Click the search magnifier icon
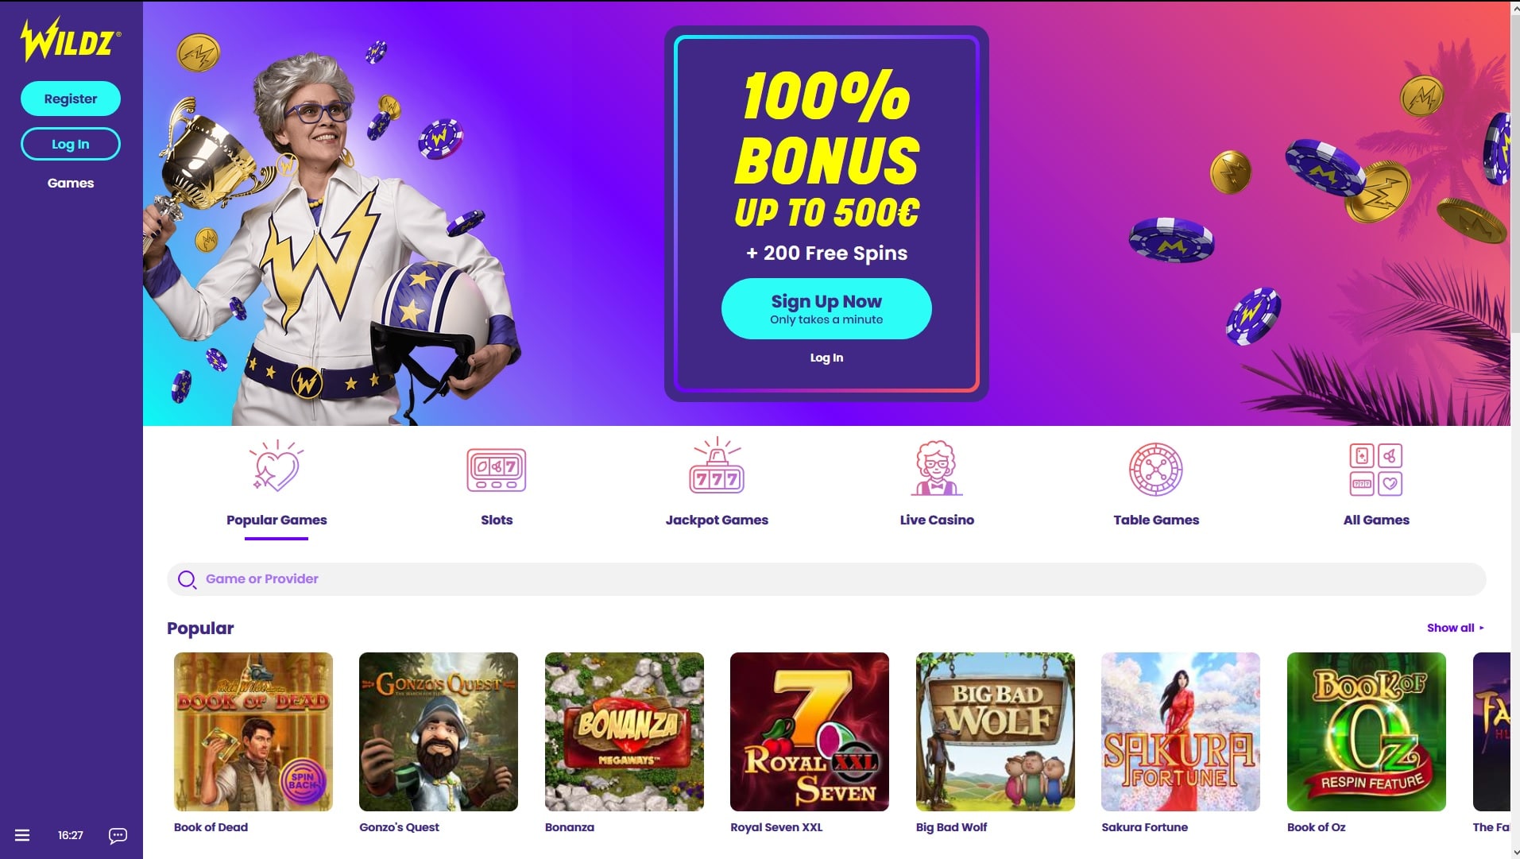This screenshot has width=1520, height=859. click(x=187, y=579)
